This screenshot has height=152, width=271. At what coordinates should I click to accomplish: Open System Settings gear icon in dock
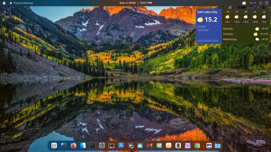pyautogui.click(x=102, y=145)
